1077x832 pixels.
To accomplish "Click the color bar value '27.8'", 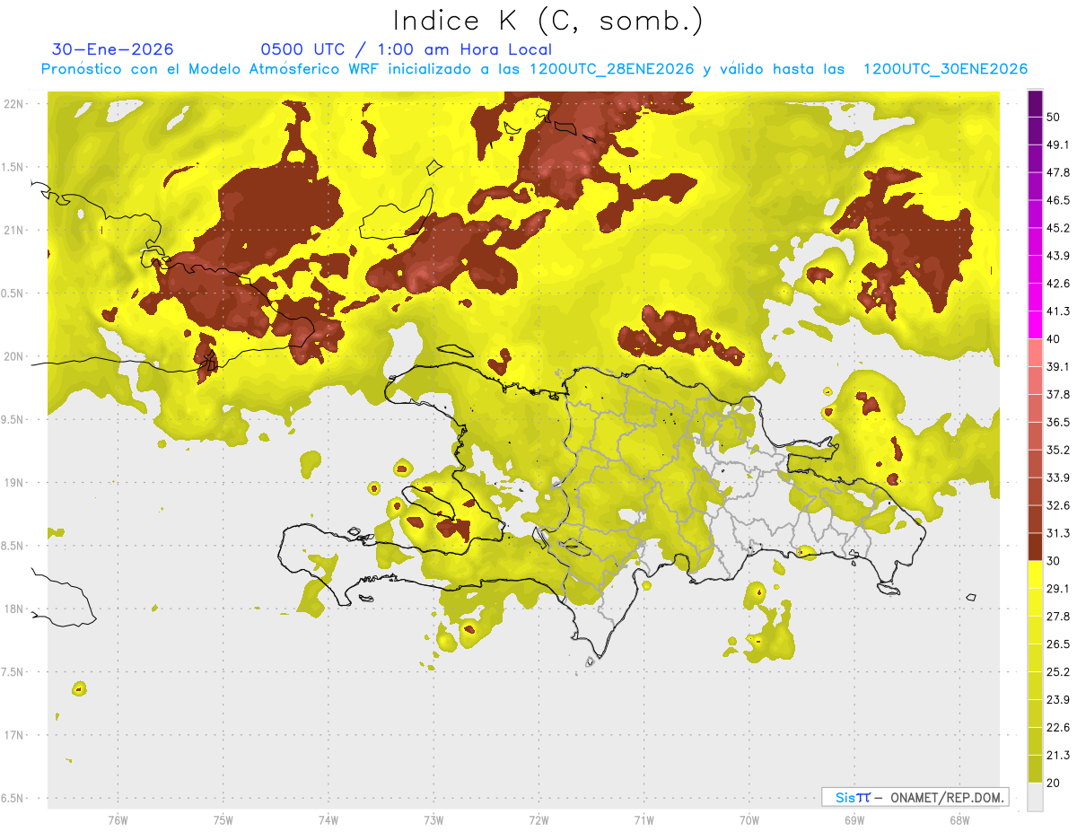I will click(x=1057, y=617).
